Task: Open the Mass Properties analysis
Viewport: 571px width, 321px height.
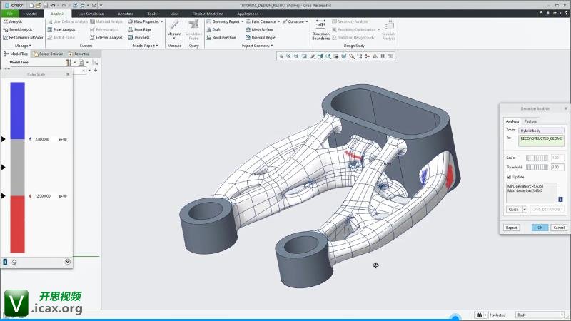Action: [146, 21]
